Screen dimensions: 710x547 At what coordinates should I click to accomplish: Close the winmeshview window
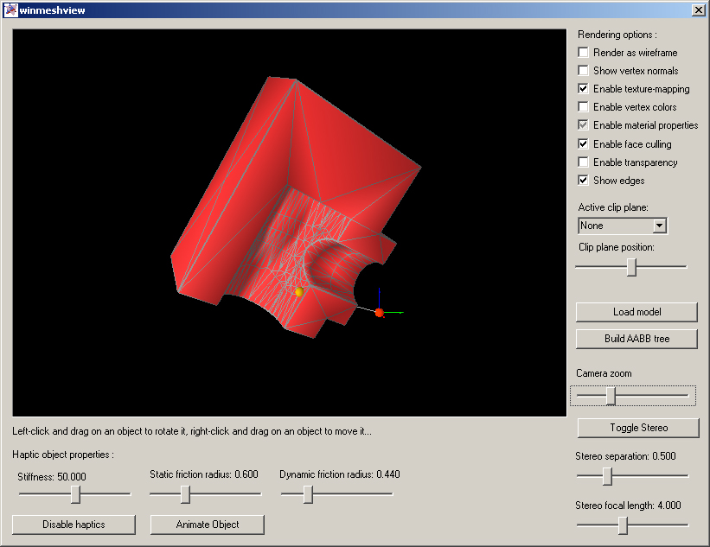coord(698,10)
